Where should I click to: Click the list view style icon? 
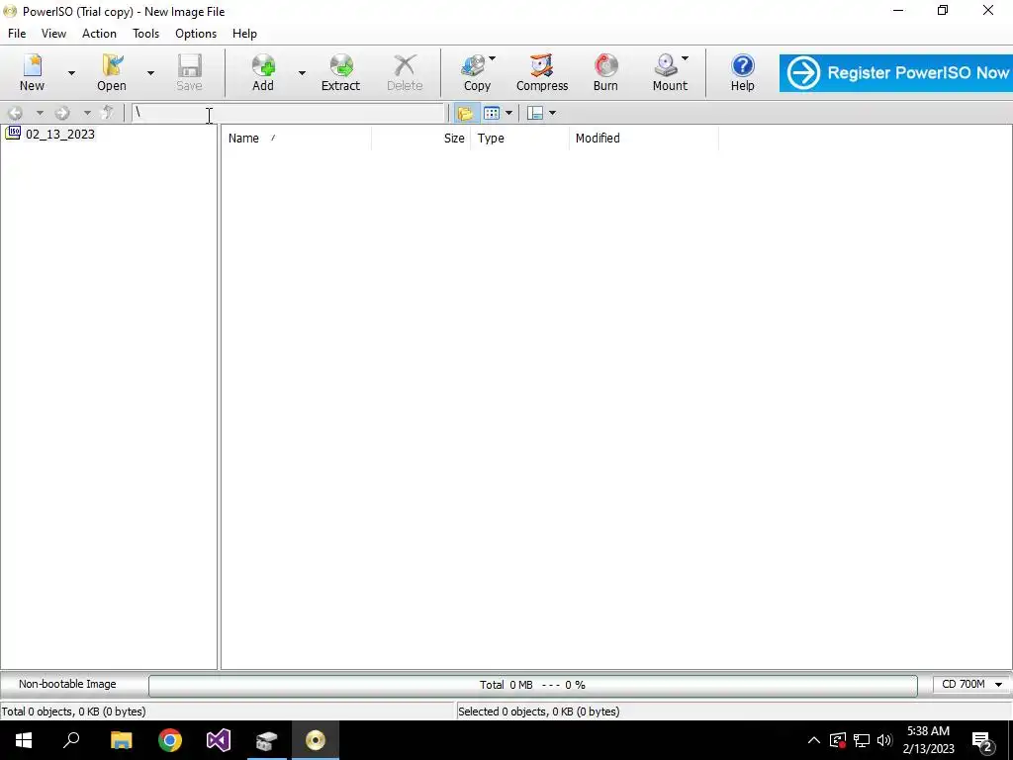tap(492, 113)
